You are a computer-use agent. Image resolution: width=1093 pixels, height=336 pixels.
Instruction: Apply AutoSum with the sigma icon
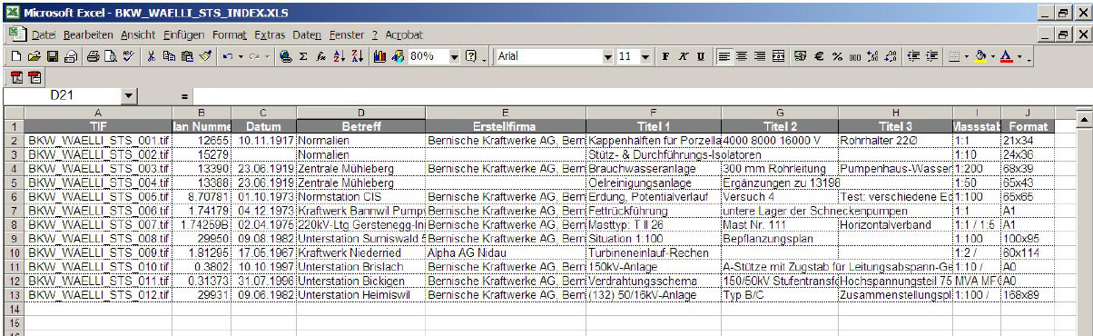[303, 56]
